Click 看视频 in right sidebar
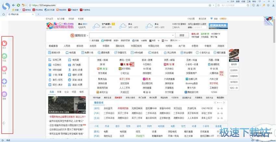The width and height of the screenshot is (276, 142). [234, 64]
